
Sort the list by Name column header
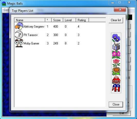click(x=30, y=20)
